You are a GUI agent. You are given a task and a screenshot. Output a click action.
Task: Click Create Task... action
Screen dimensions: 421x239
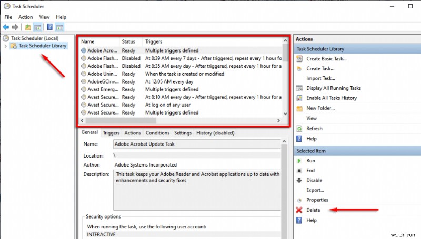point(320,69)
